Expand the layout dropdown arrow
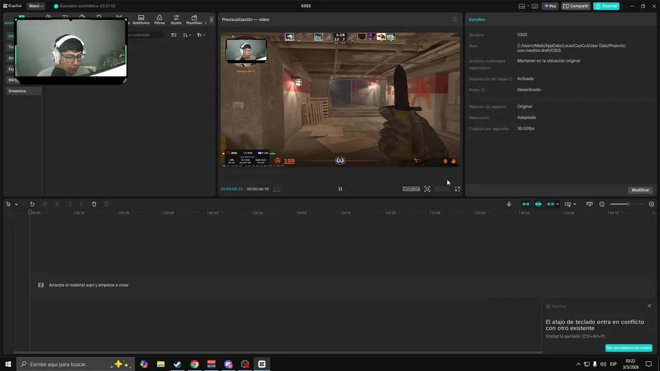The height and width of the screenshot is (371, 660). coord(527,6)
